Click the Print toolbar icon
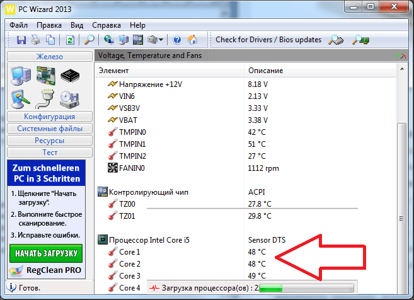Screen dimensions: 414x300 click(35, 40)
